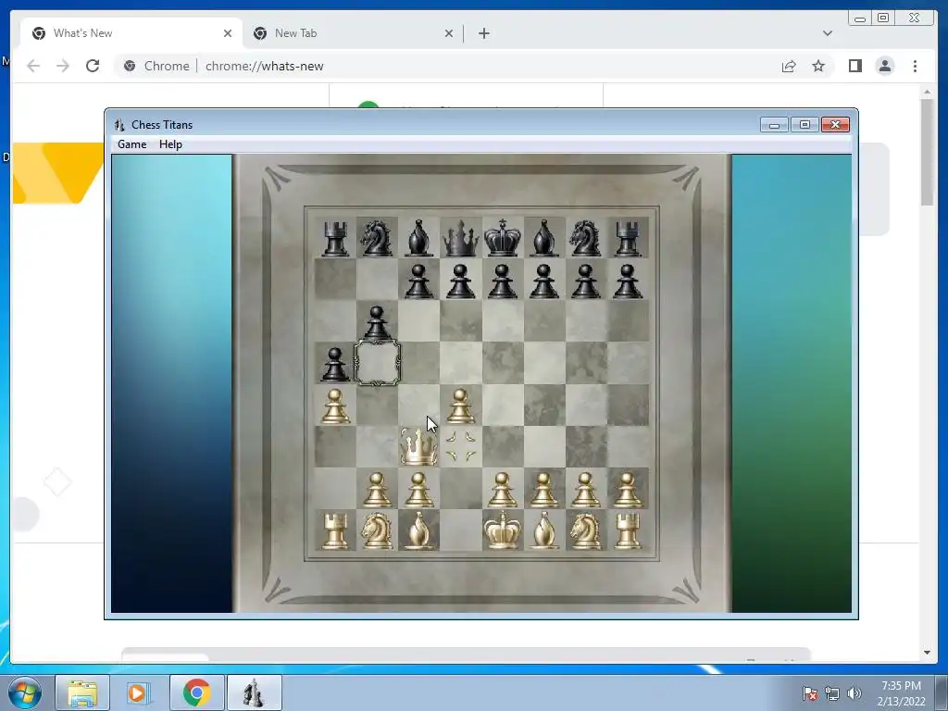
Task: Switch to the What's New Chrome tab
Action: (131, 33)
